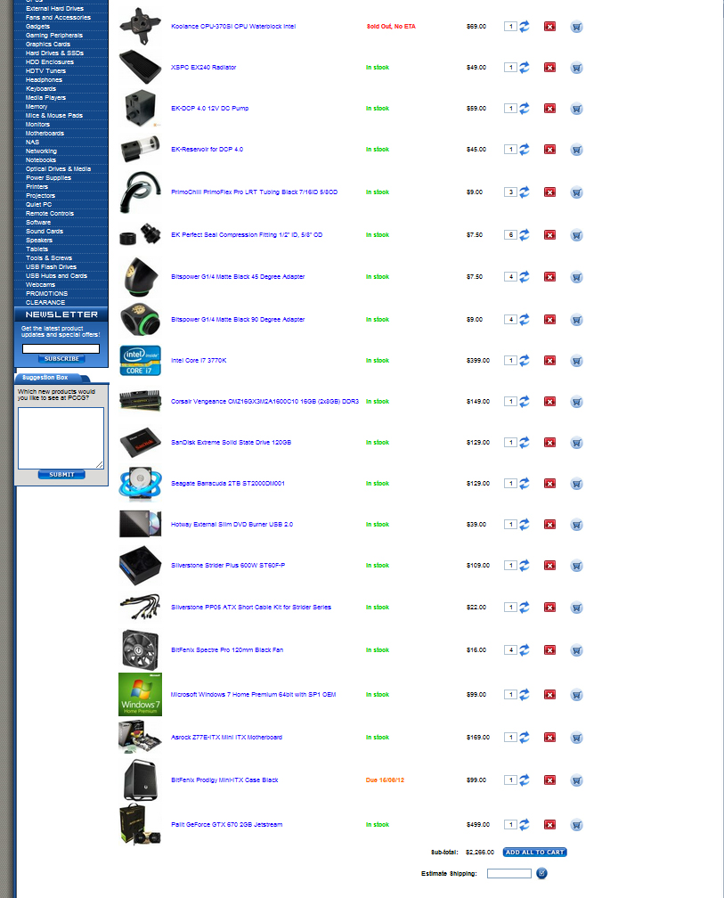Screen dimensions: 724x898
Task: Remove Windows 7 Home Premium from list
Action: click(549, 695)
